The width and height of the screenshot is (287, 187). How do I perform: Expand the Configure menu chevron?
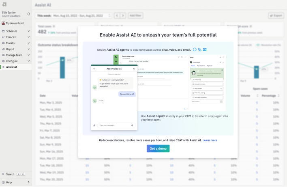click(28, 61)
